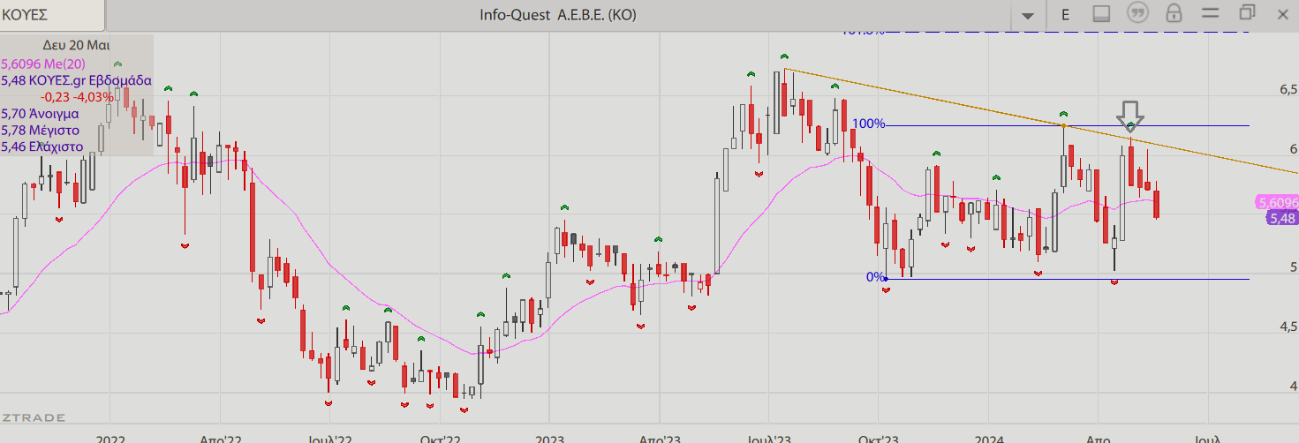1299x443 pixels.
Task: Click the -0,23 -4,03% change value
Action: 77,97
